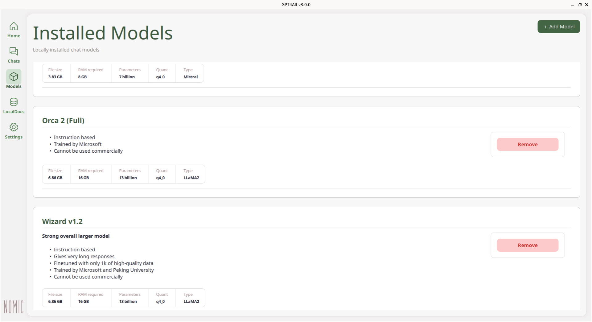This screenshot has height=322, width=592.
Task: Click the LocalDocs label in sidebar
Action: pyautogui.click(x=14, y=112)
